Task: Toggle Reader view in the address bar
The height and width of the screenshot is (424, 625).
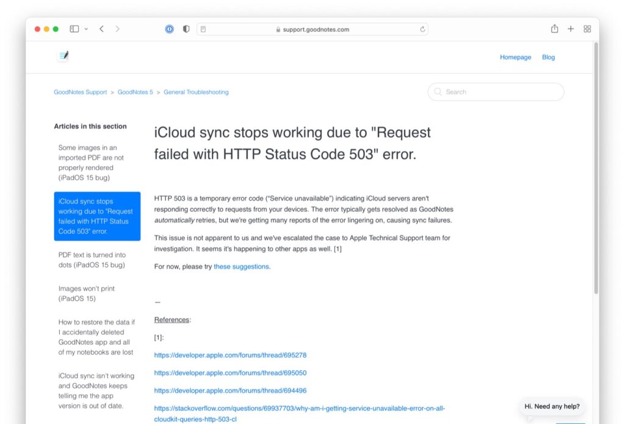Action: 204,29
